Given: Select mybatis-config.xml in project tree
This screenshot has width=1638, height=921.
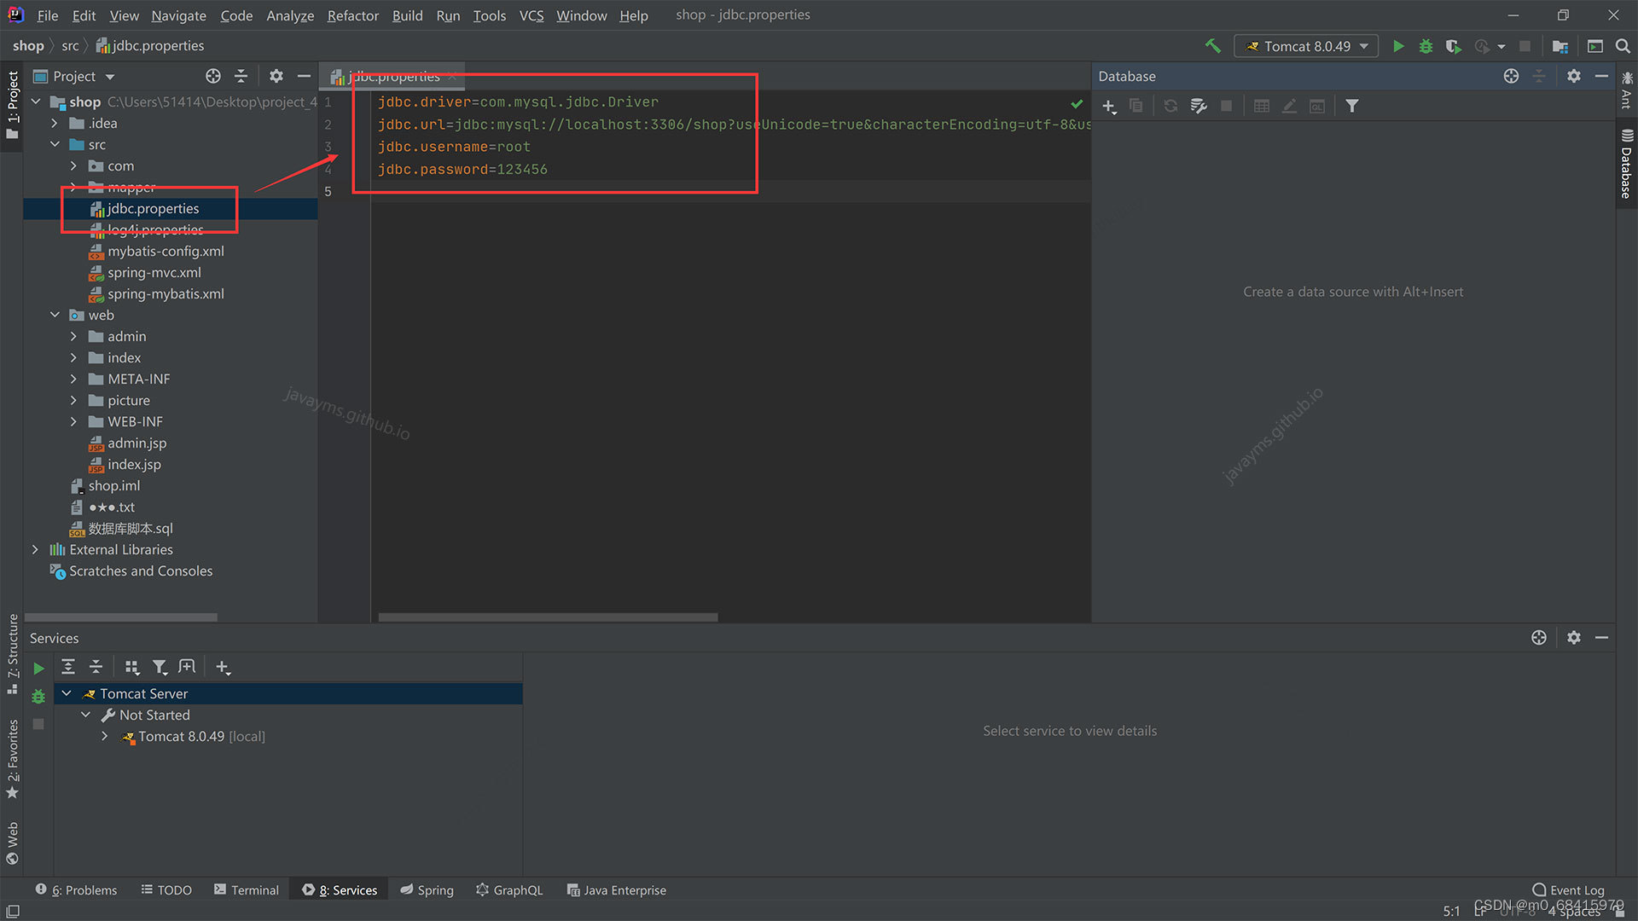Looking at the screenshot, I should click(x=166, y=252).
